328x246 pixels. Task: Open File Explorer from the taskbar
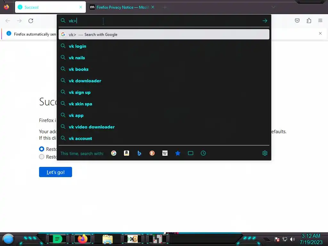(x=108, y=239)
